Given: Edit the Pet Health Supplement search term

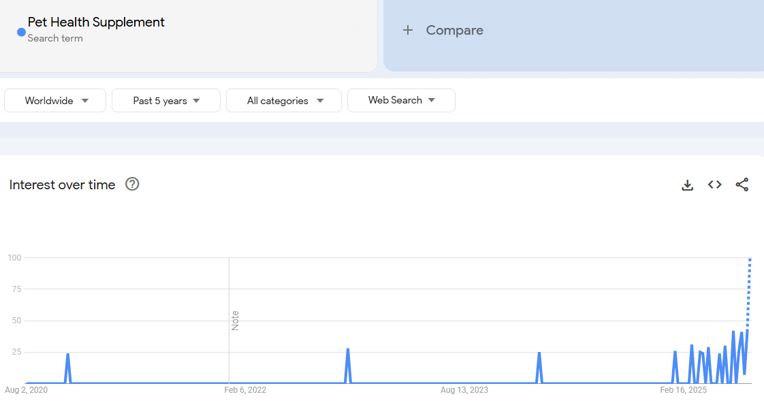Looking at the screenshot, I should [x=96, y=22].
